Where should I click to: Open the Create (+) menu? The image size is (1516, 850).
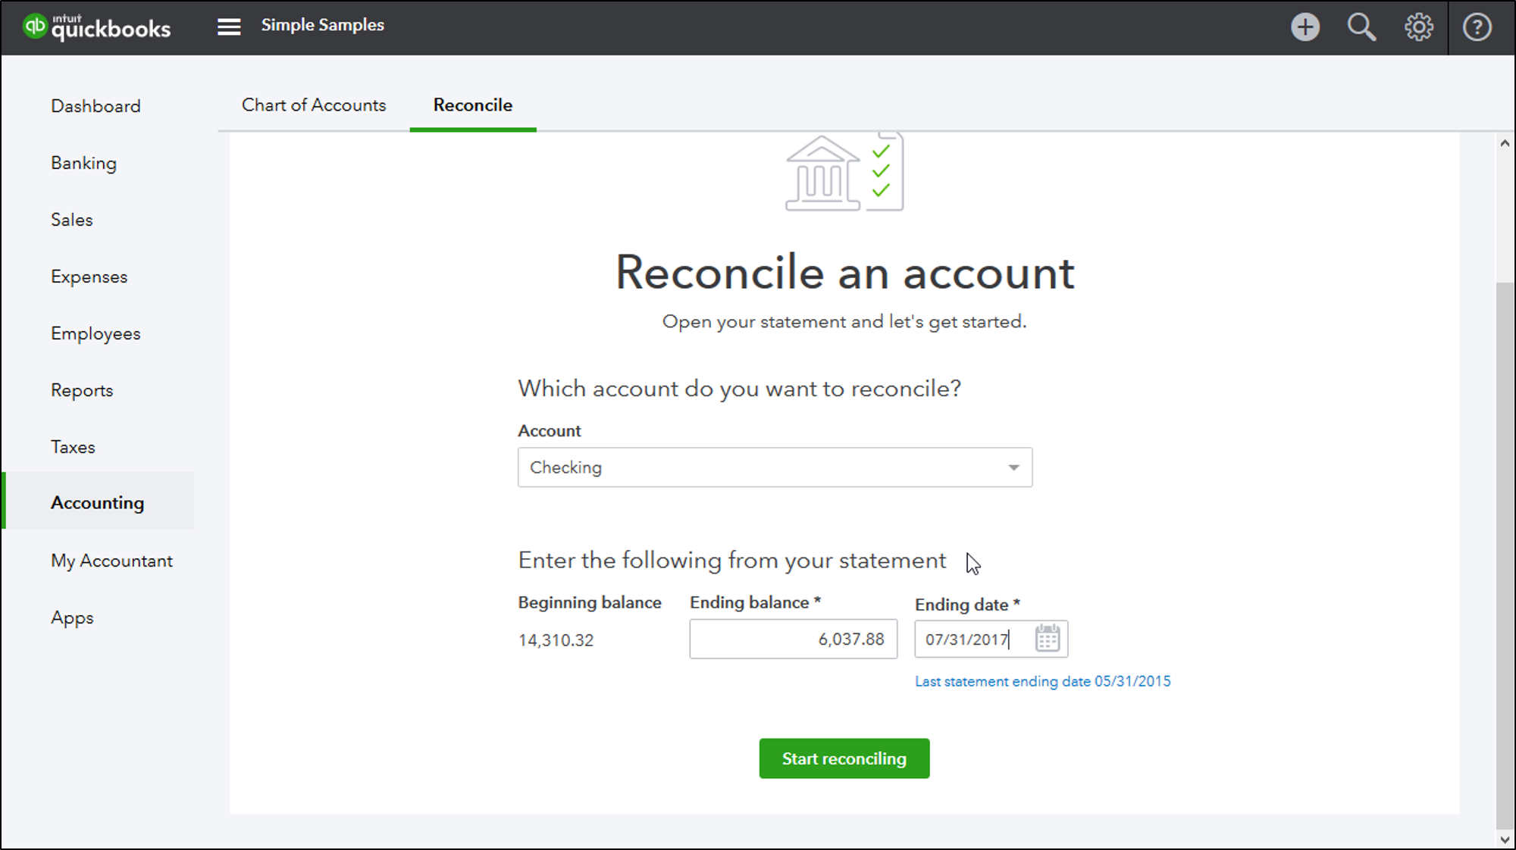[1305, 27]
